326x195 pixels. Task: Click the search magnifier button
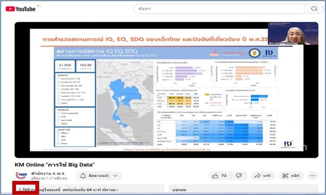(x=314, y=9)
